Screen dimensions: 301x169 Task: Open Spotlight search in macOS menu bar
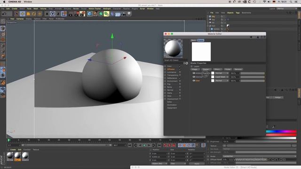(x=291, y=2)
